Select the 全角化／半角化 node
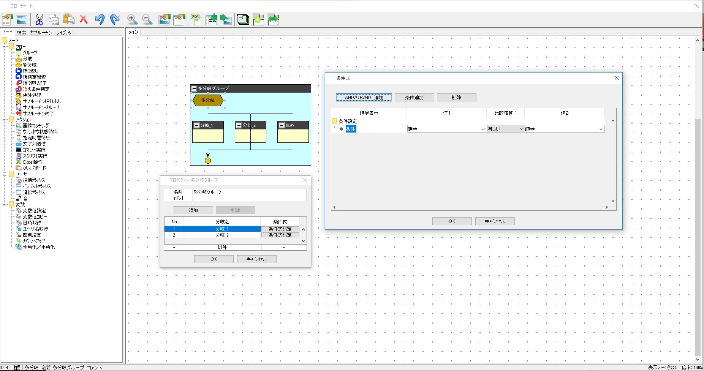 39,247
